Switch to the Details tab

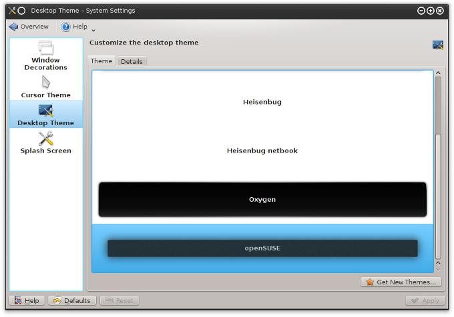coord(132,61)
